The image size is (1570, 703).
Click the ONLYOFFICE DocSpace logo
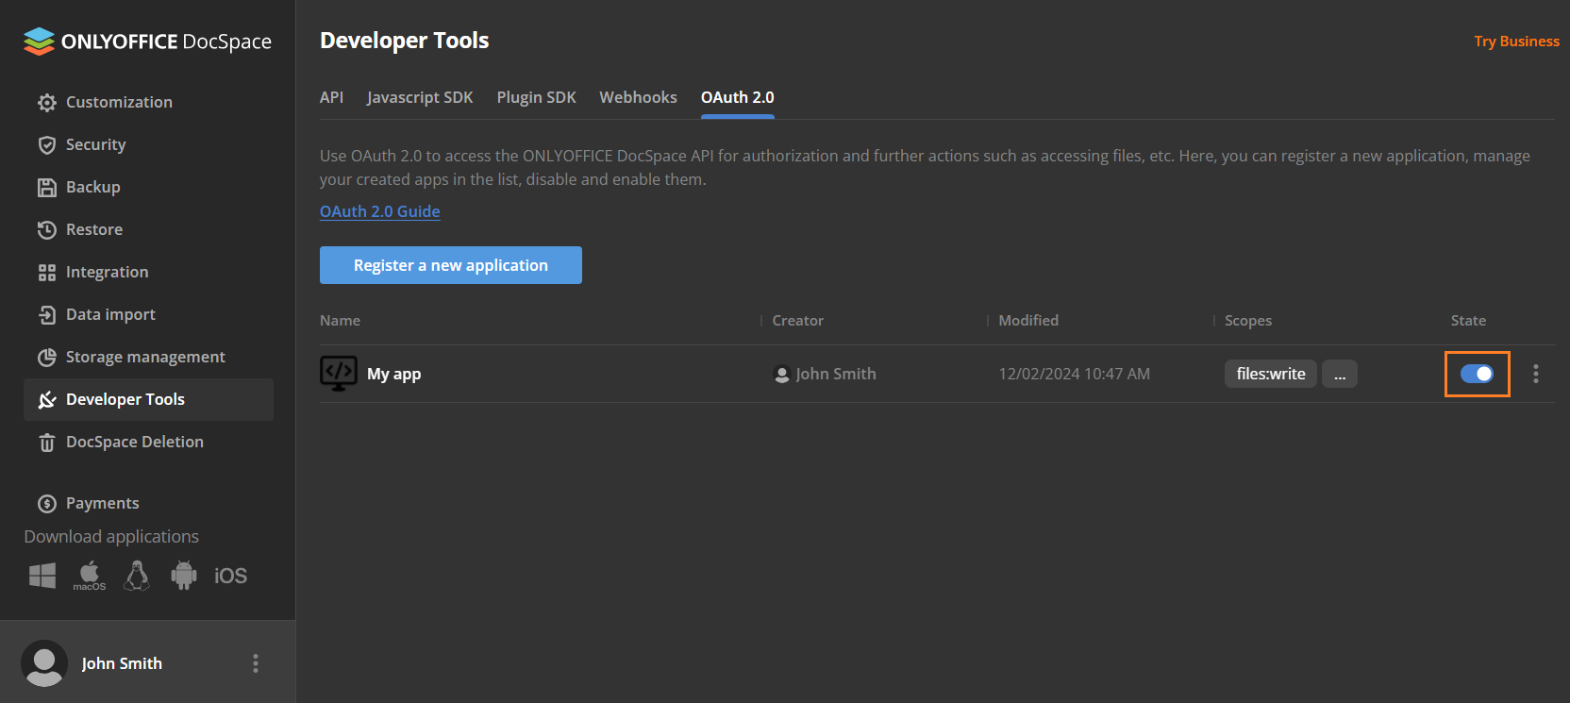[x=147, y=42]
